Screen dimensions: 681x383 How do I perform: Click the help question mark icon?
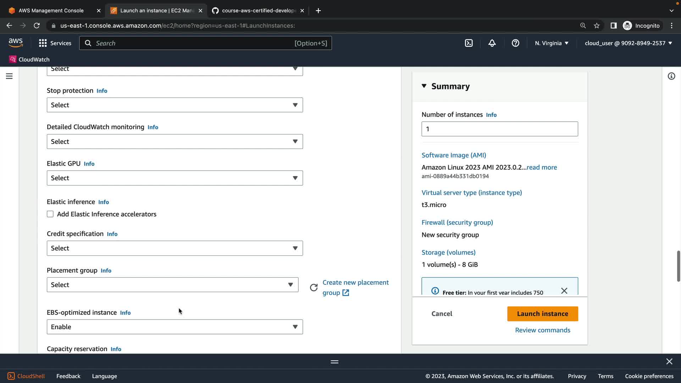(515, 43)
